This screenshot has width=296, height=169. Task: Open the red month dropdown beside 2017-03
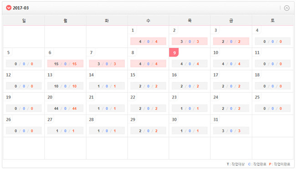(x=9, y=8)
